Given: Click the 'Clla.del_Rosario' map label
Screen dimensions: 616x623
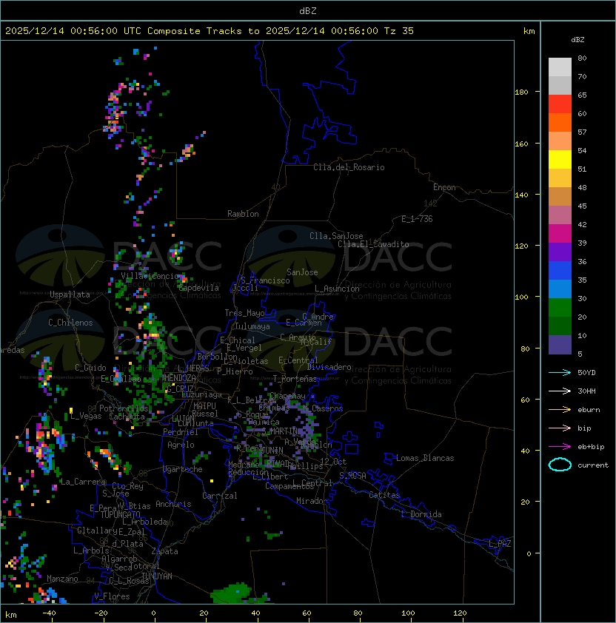Looking at the screenshot, I should point(349,167).
